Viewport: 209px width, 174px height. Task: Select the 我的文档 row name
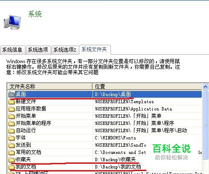26,167
